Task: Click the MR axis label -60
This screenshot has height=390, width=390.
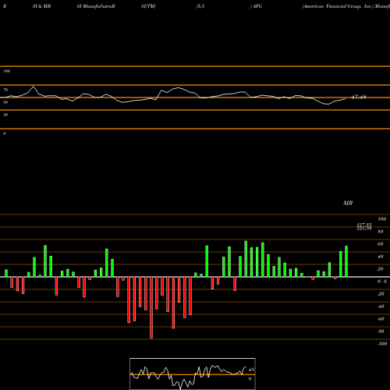Action: point(381,319)
